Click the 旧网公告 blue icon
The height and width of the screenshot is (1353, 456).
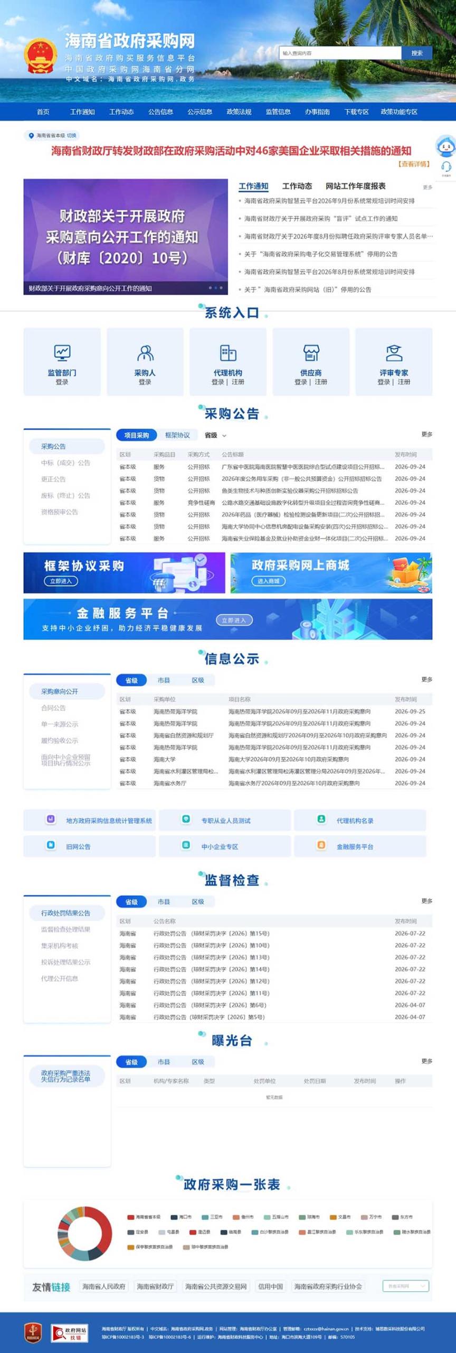51,845
